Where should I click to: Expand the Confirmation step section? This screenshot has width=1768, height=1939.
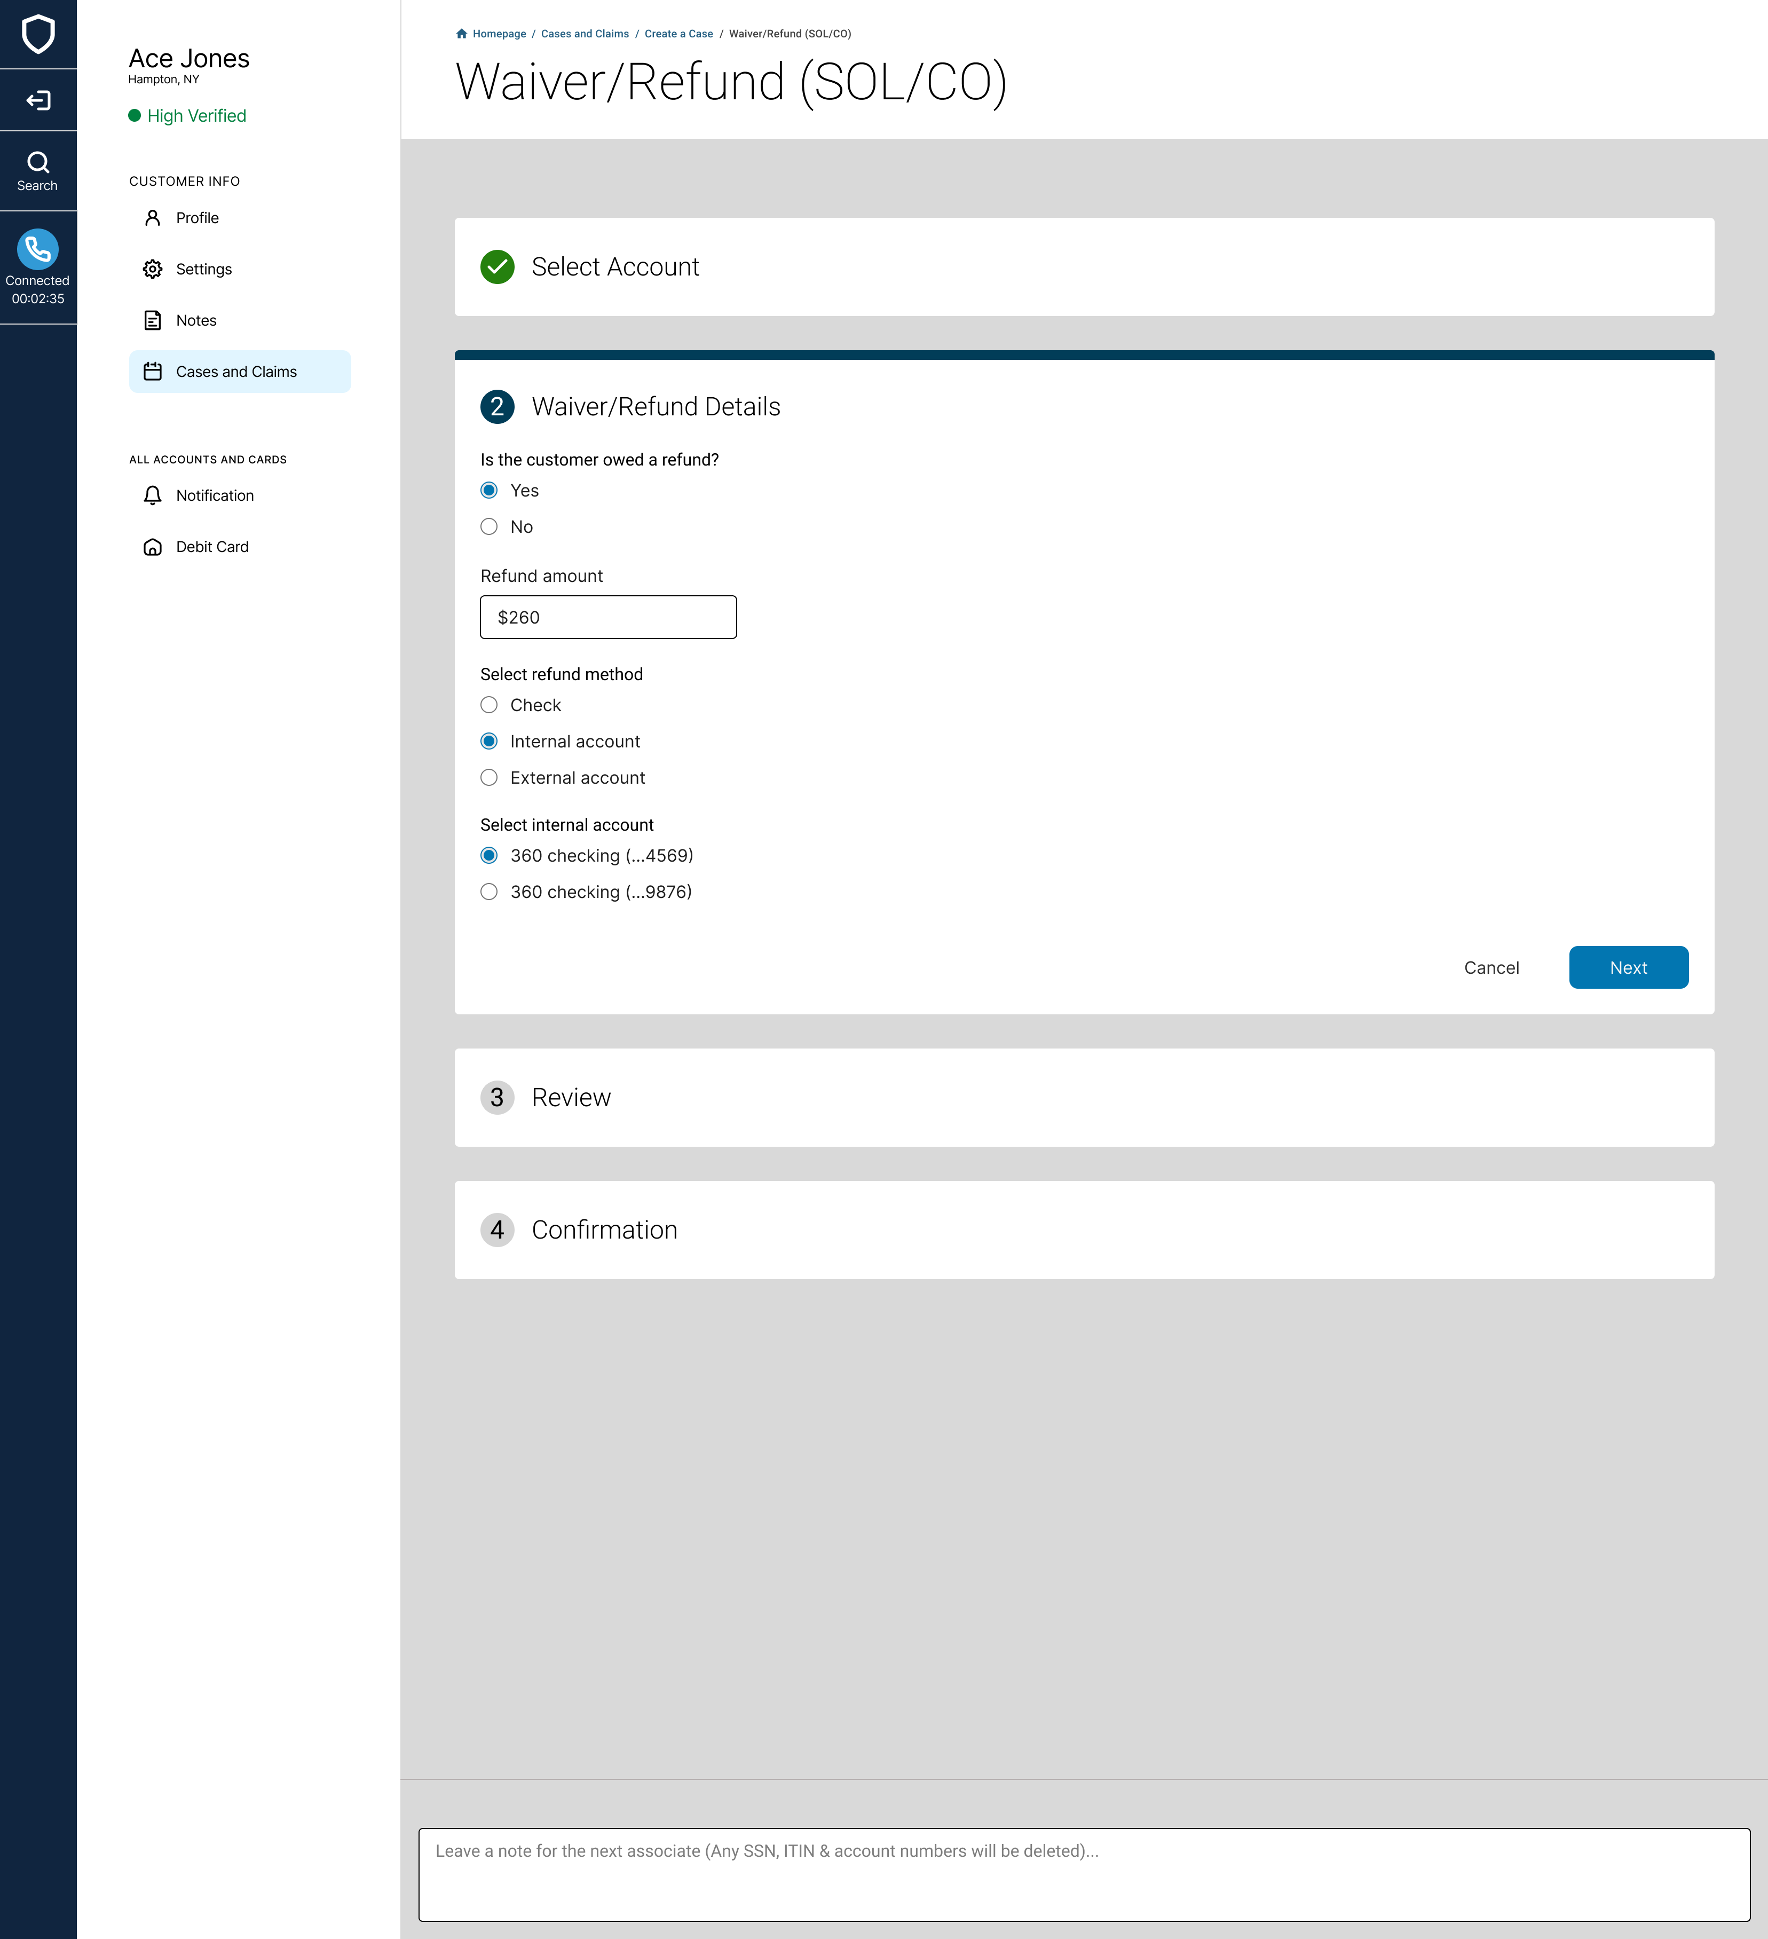(x=603, y=1230)
